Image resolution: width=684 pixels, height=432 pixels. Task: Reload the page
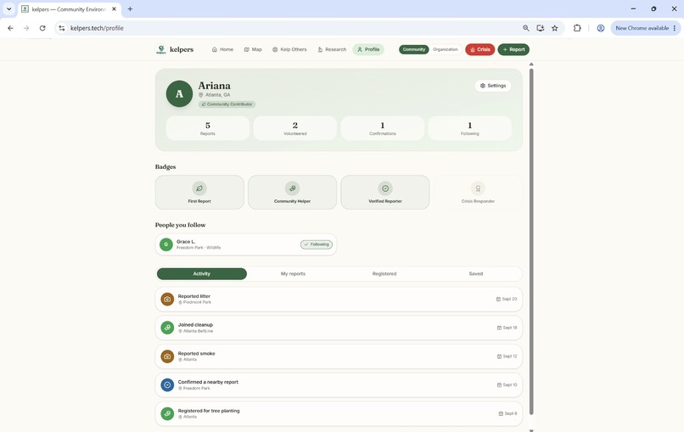42,28
